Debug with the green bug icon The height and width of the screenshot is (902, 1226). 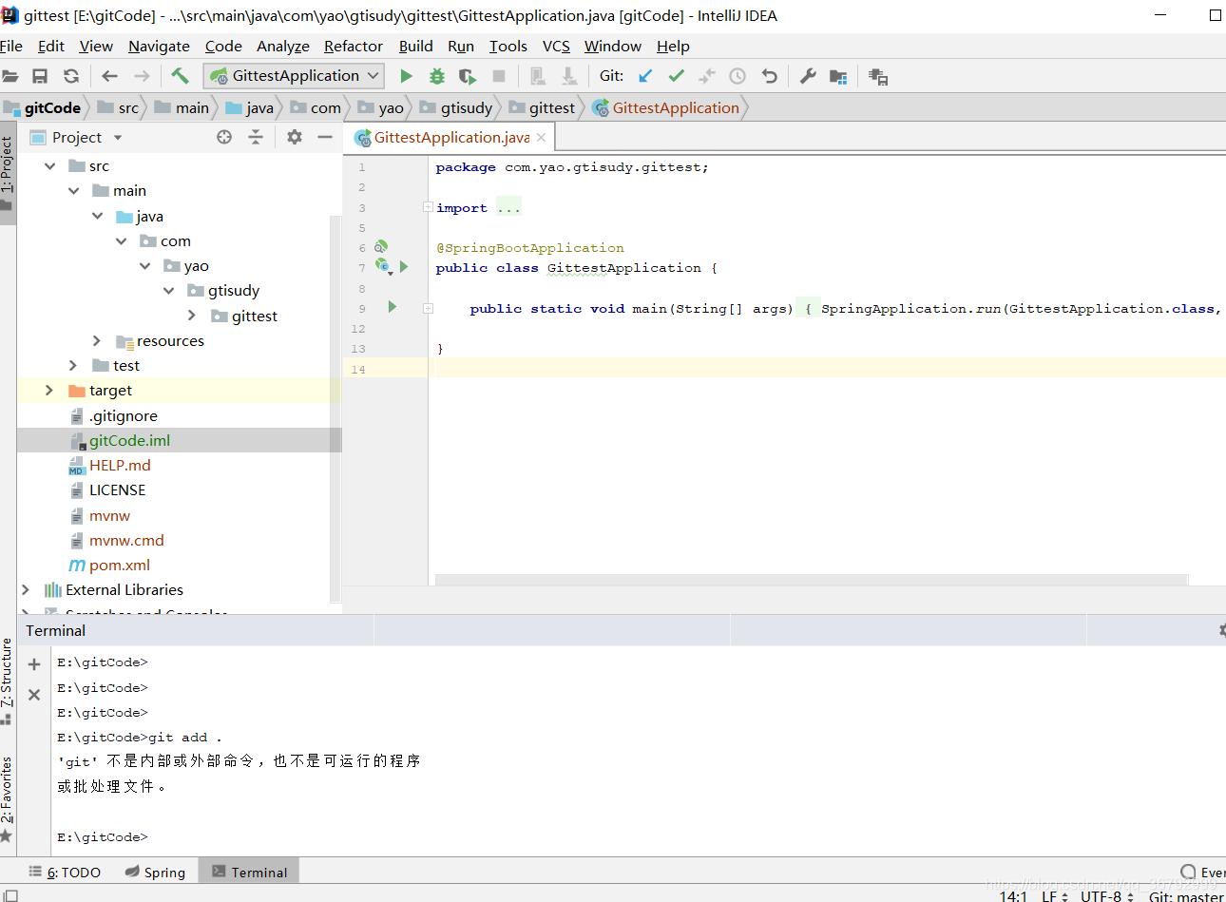click(437, 76)
